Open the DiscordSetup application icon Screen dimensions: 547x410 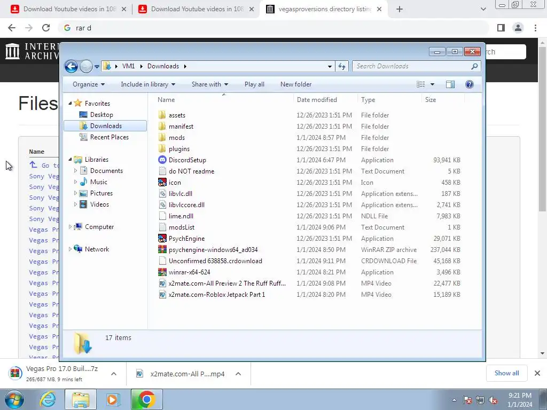point(162,160)
